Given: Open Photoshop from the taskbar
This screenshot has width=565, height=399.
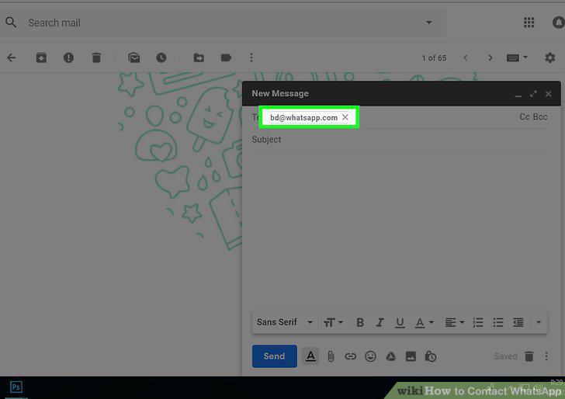Looking at the screenshot, I should [x=16, y=387].
